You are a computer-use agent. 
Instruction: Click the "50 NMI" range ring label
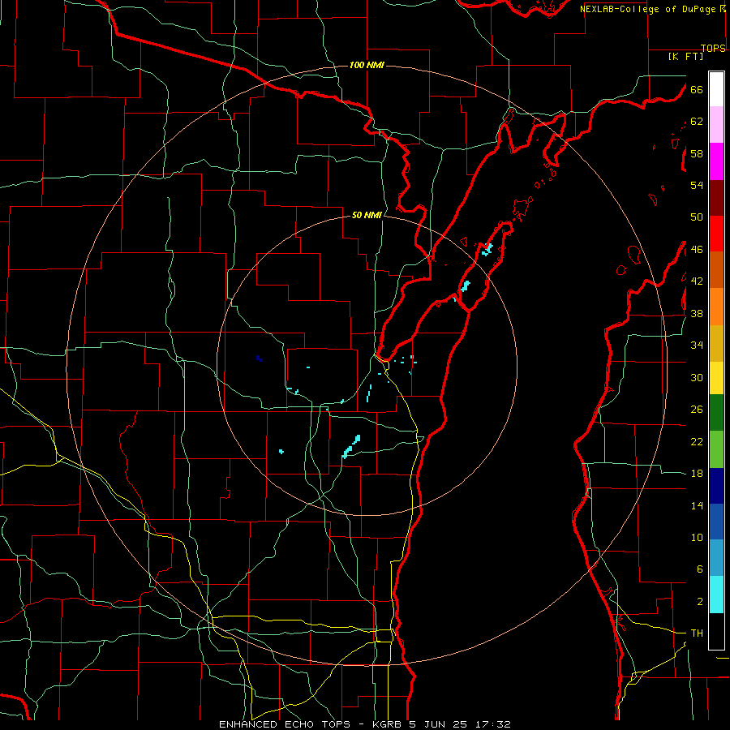pyautogui.click(x=367, y=215)
